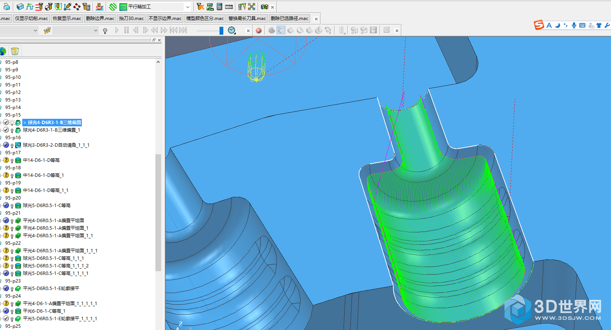Image resolution: width=611 pixels, height=330 pixels.
Task: Toggle light bulb for 中14-D6-1-D等高
Action: [x=12, y=160]
